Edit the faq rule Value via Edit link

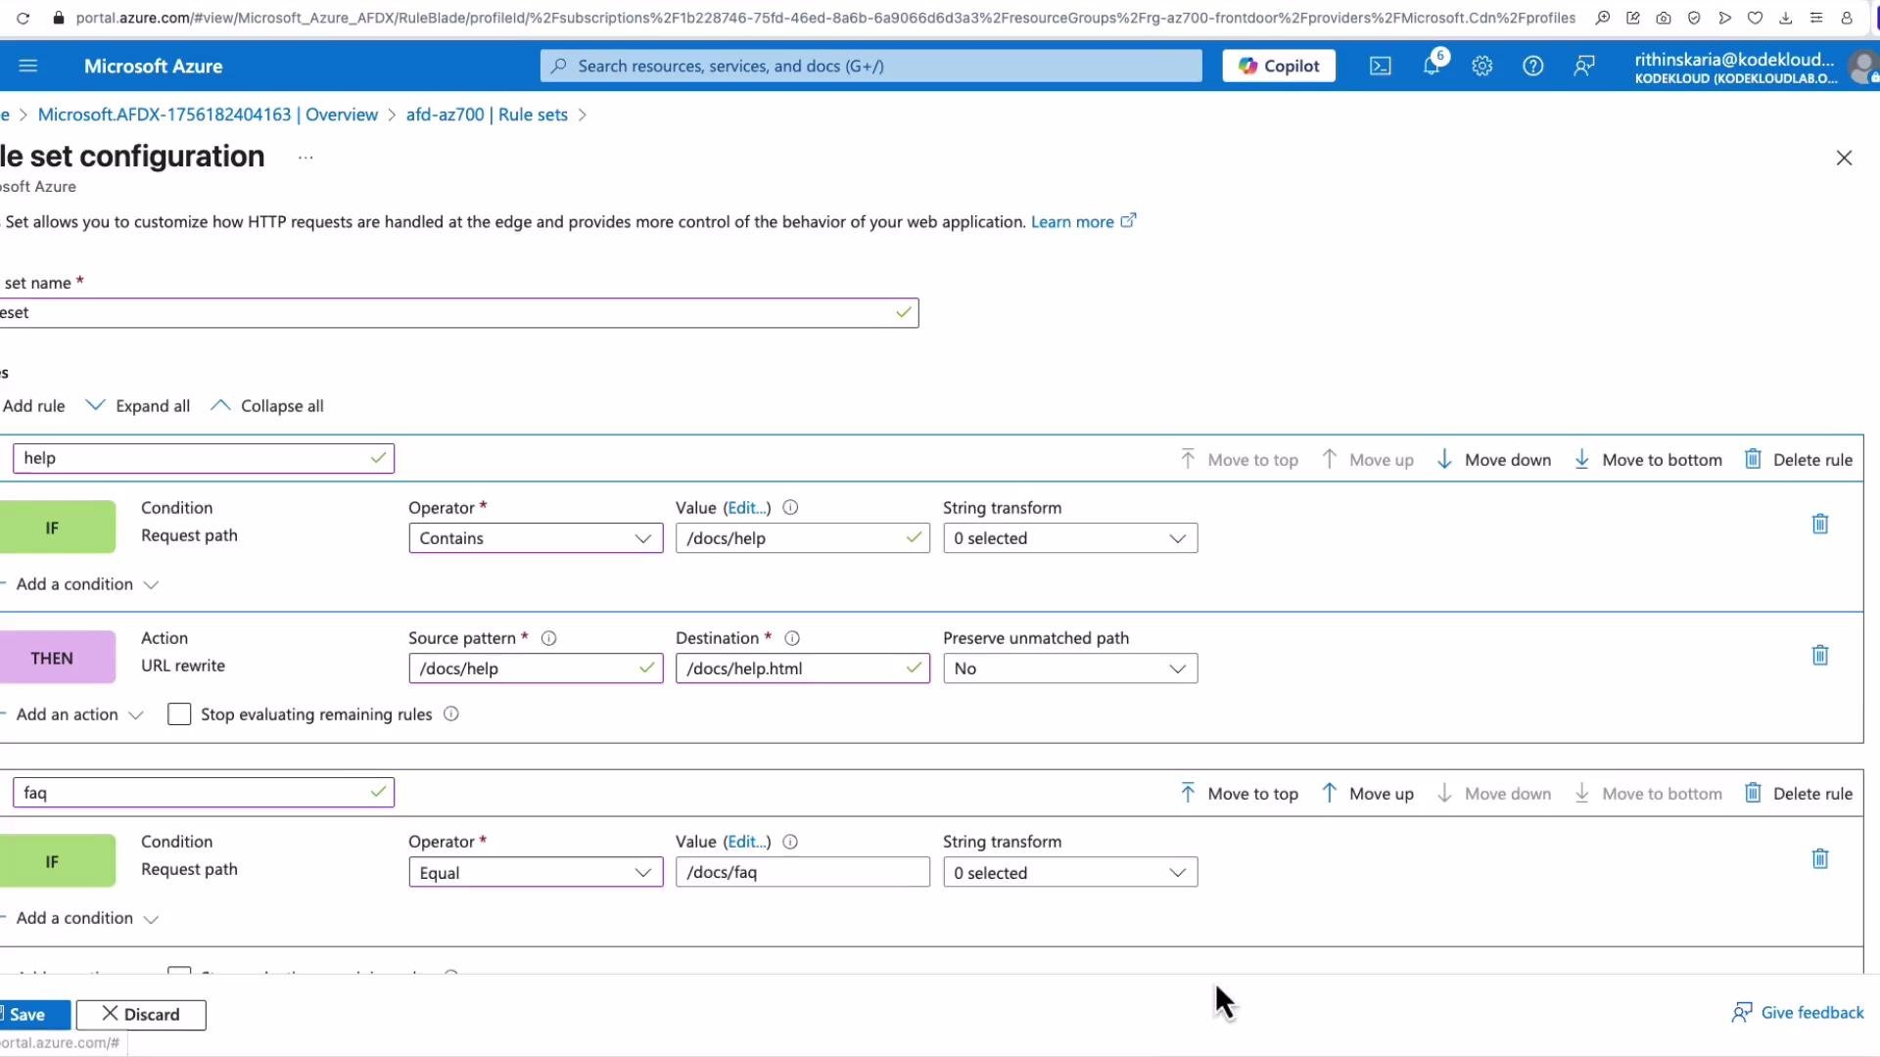(x=747, y=842)
